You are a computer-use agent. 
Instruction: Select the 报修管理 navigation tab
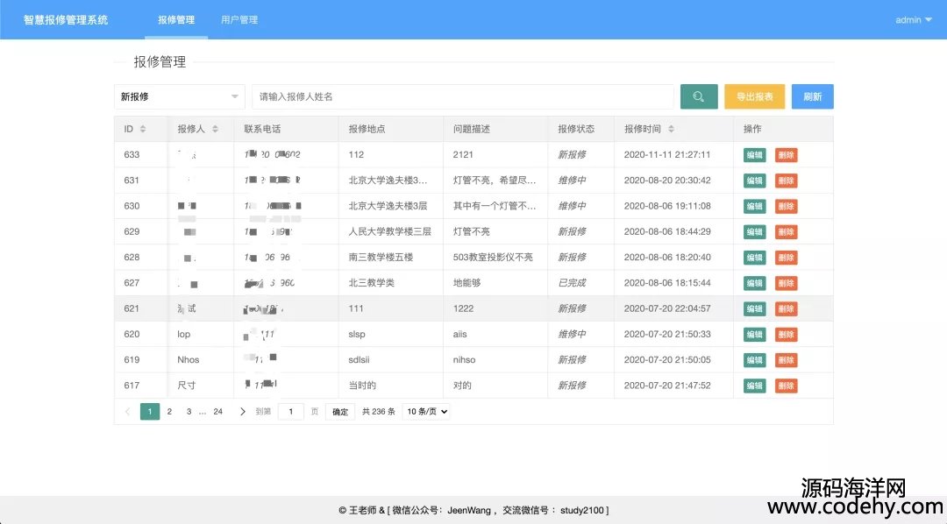point(176,19)
